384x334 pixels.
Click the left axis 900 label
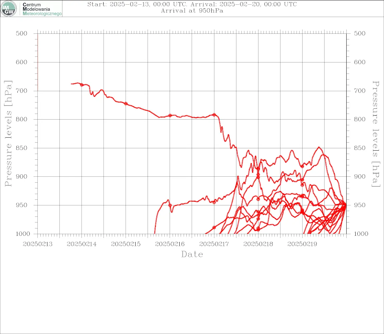22,176
